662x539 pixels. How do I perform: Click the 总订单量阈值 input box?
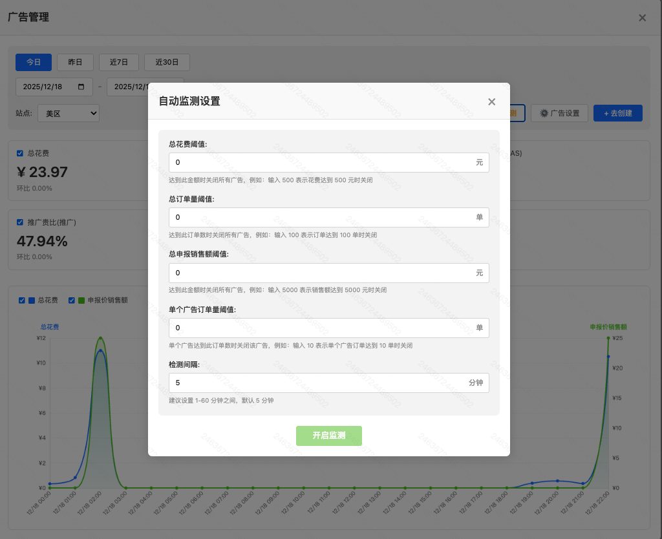point(320,217)
